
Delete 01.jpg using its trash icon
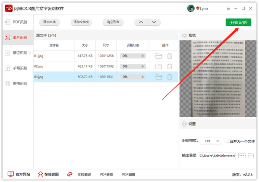[170, 56]
